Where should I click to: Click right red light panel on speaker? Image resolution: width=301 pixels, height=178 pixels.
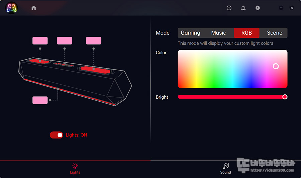pyautogui.click(x=96, y=70)
